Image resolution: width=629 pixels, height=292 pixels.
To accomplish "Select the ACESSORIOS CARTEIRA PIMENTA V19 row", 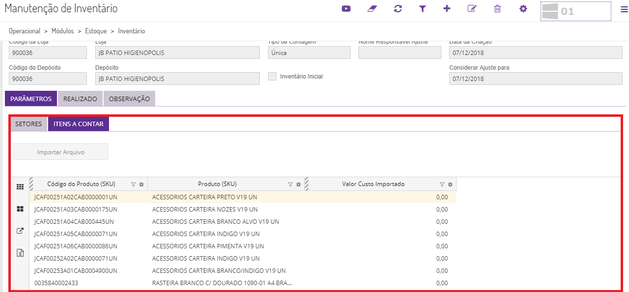I will pos(208,246).
